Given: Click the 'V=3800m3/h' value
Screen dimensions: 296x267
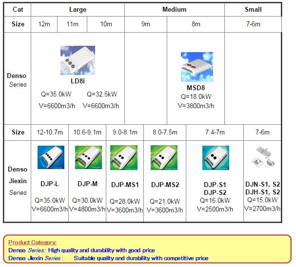Looking at the screenshot, I should (196, 106).
